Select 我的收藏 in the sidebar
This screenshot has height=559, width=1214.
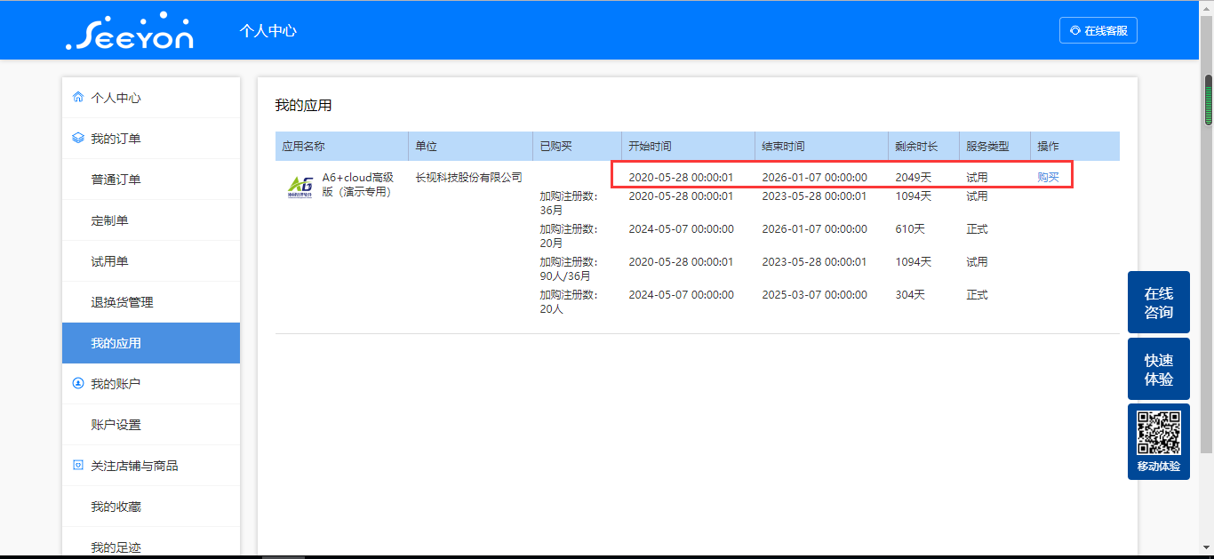pyautogui.click(x=151, y=507)
